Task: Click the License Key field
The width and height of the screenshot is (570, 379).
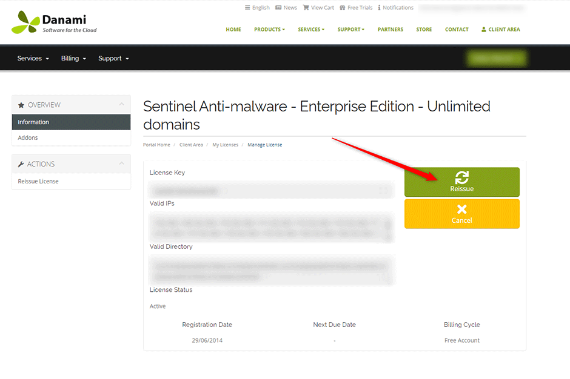Action: (272, 190)
